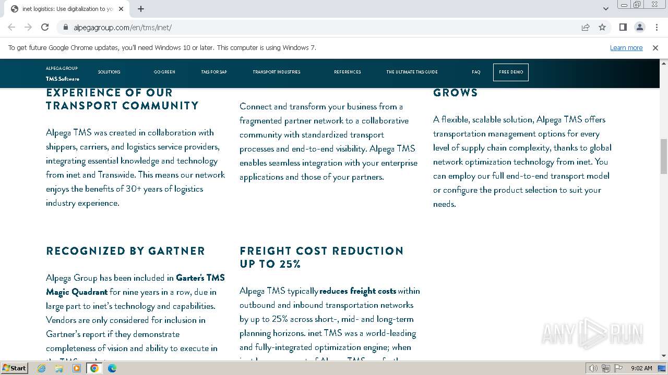The width and height of the screenshot is (668, 375).
Task: Click scrollbar up arrow
Action: pos(664,63)
